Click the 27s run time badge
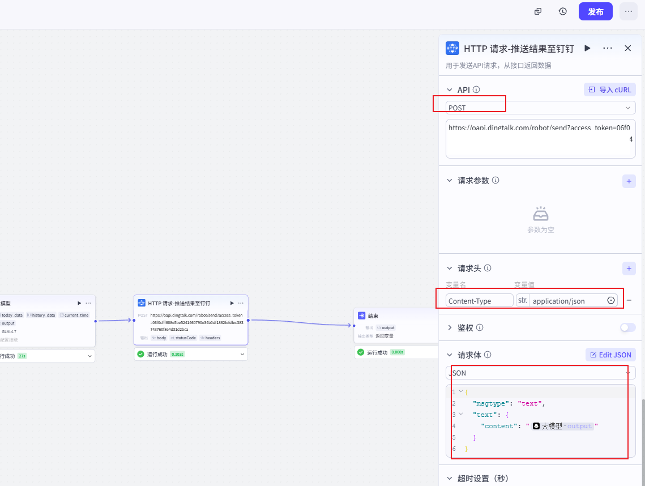 [x=22, y=356]
